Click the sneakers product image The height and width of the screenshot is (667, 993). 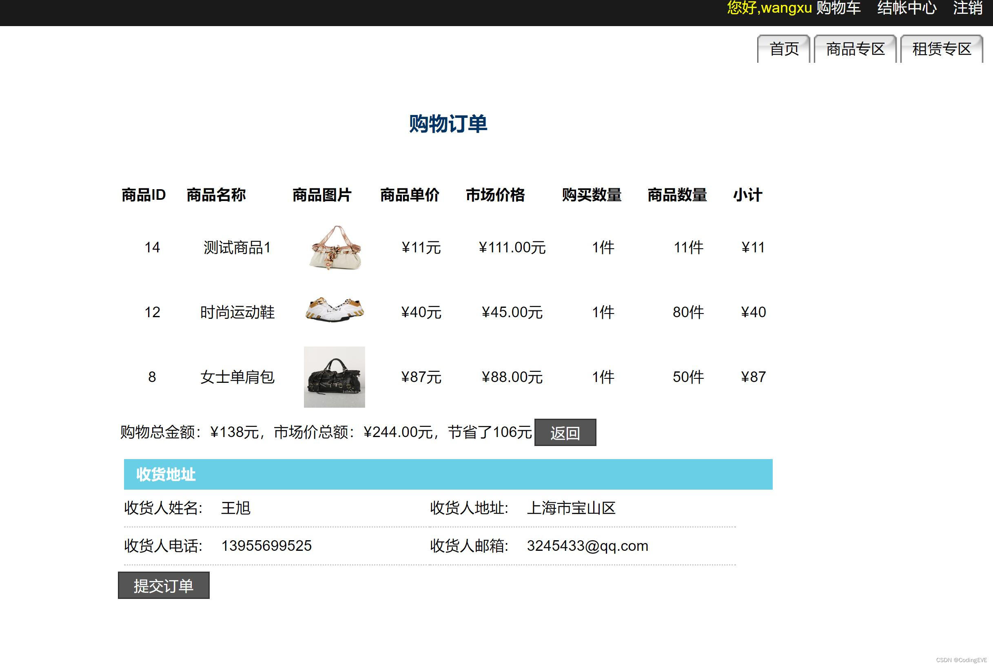335,309
